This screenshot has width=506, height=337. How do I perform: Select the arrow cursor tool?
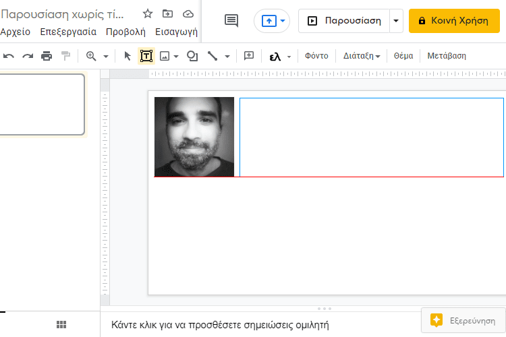click(x=128, y=56)
